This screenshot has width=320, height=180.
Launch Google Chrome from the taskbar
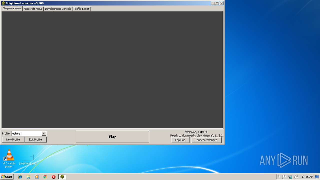45,177
